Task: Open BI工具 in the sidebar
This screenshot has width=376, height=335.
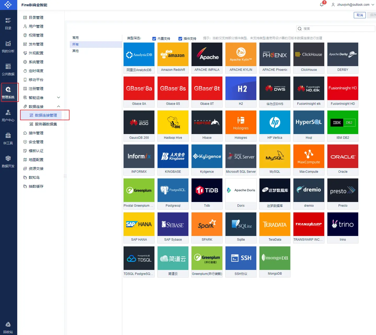Action: coord(8,138)
